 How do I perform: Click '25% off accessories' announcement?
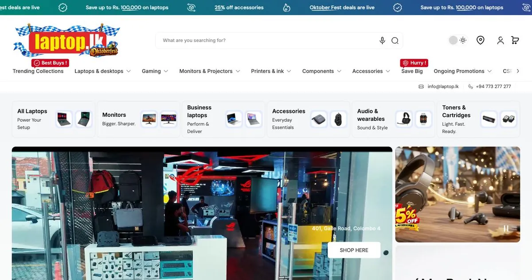pos(239,8)
